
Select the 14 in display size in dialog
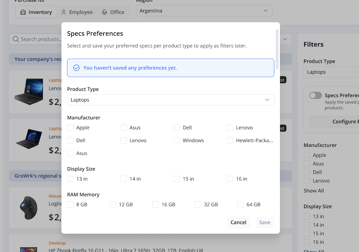[x=124, y=179]
